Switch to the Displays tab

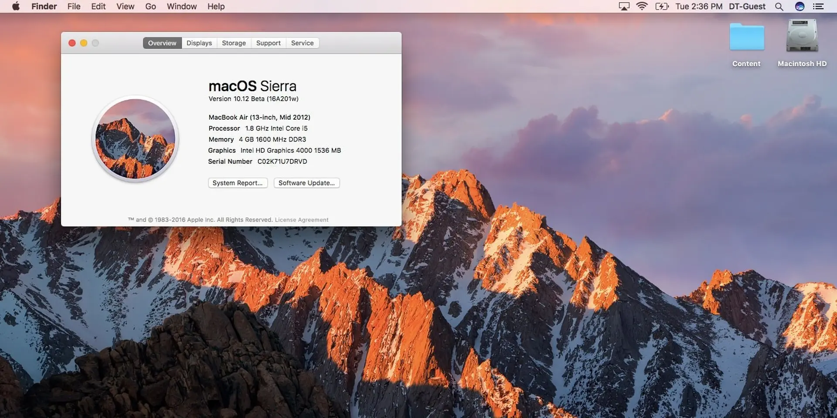[x=199, y=43]
